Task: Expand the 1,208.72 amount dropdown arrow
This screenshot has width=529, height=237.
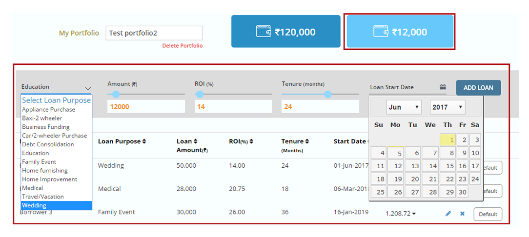Action: click(414, 214)
